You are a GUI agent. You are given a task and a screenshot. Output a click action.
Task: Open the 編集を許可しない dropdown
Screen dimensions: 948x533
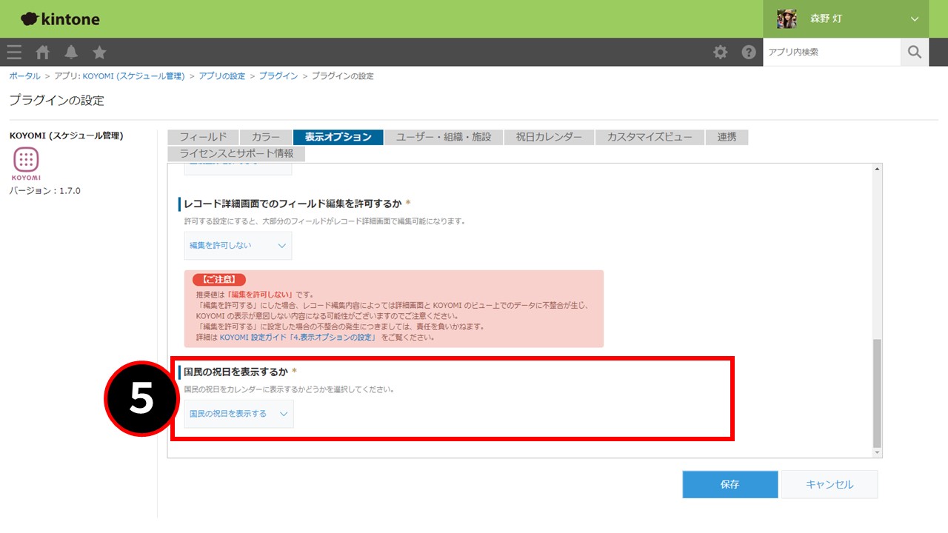point(238,245)
